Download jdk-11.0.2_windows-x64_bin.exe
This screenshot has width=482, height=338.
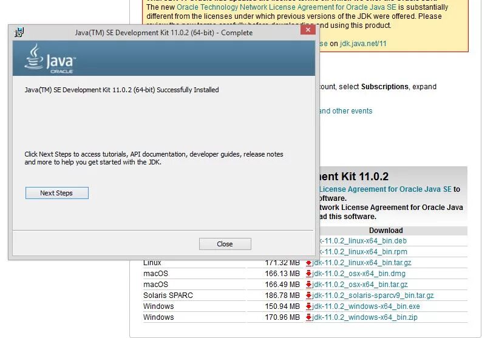pyautogui.click(x=366, y=306)
